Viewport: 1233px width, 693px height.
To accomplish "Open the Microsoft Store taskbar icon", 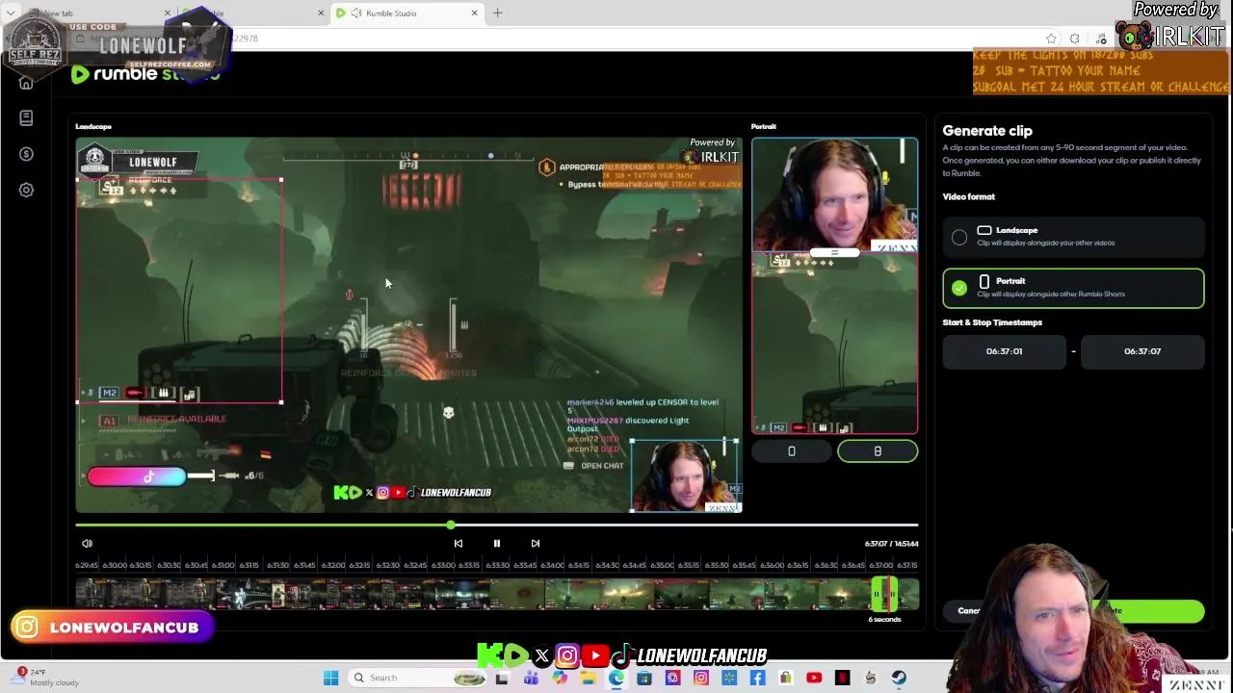I will click(x=644, y=679).
